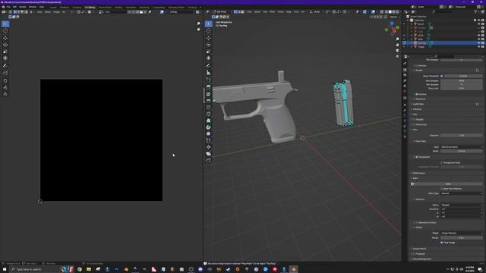Expand the Color Management panel
This screenshot has height=273, width=486.
point(421,259)
